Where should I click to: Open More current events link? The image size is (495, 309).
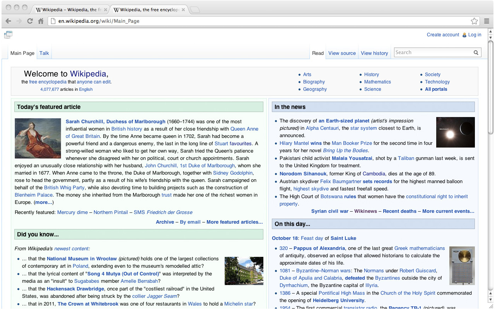(x=448, y=211)
